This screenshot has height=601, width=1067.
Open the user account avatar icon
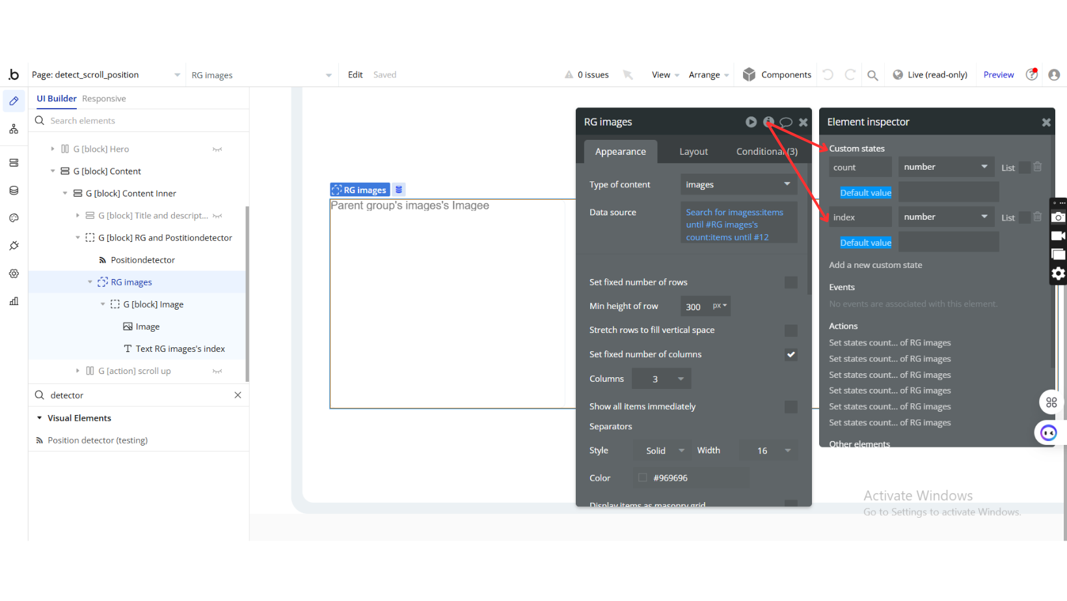(x=1054, y=75)
